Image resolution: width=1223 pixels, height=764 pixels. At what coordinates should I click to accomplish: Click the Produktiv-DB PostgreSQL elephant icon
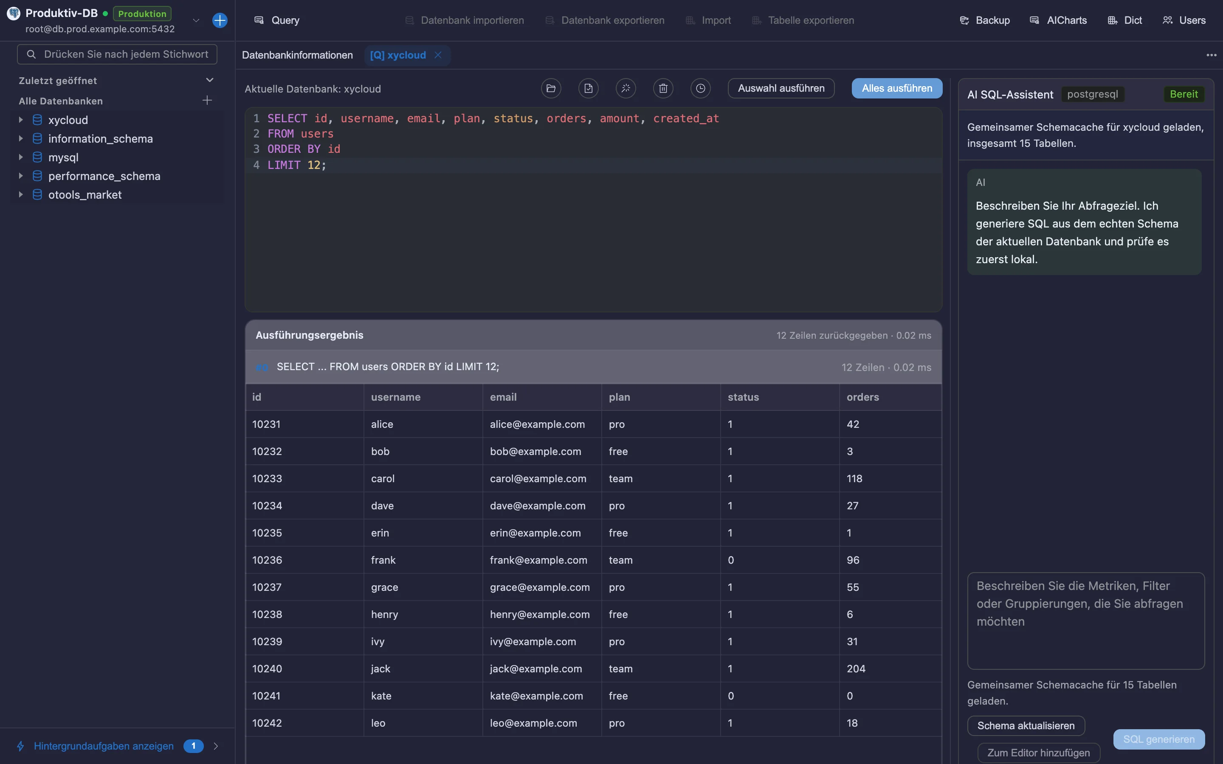point(14,14)
